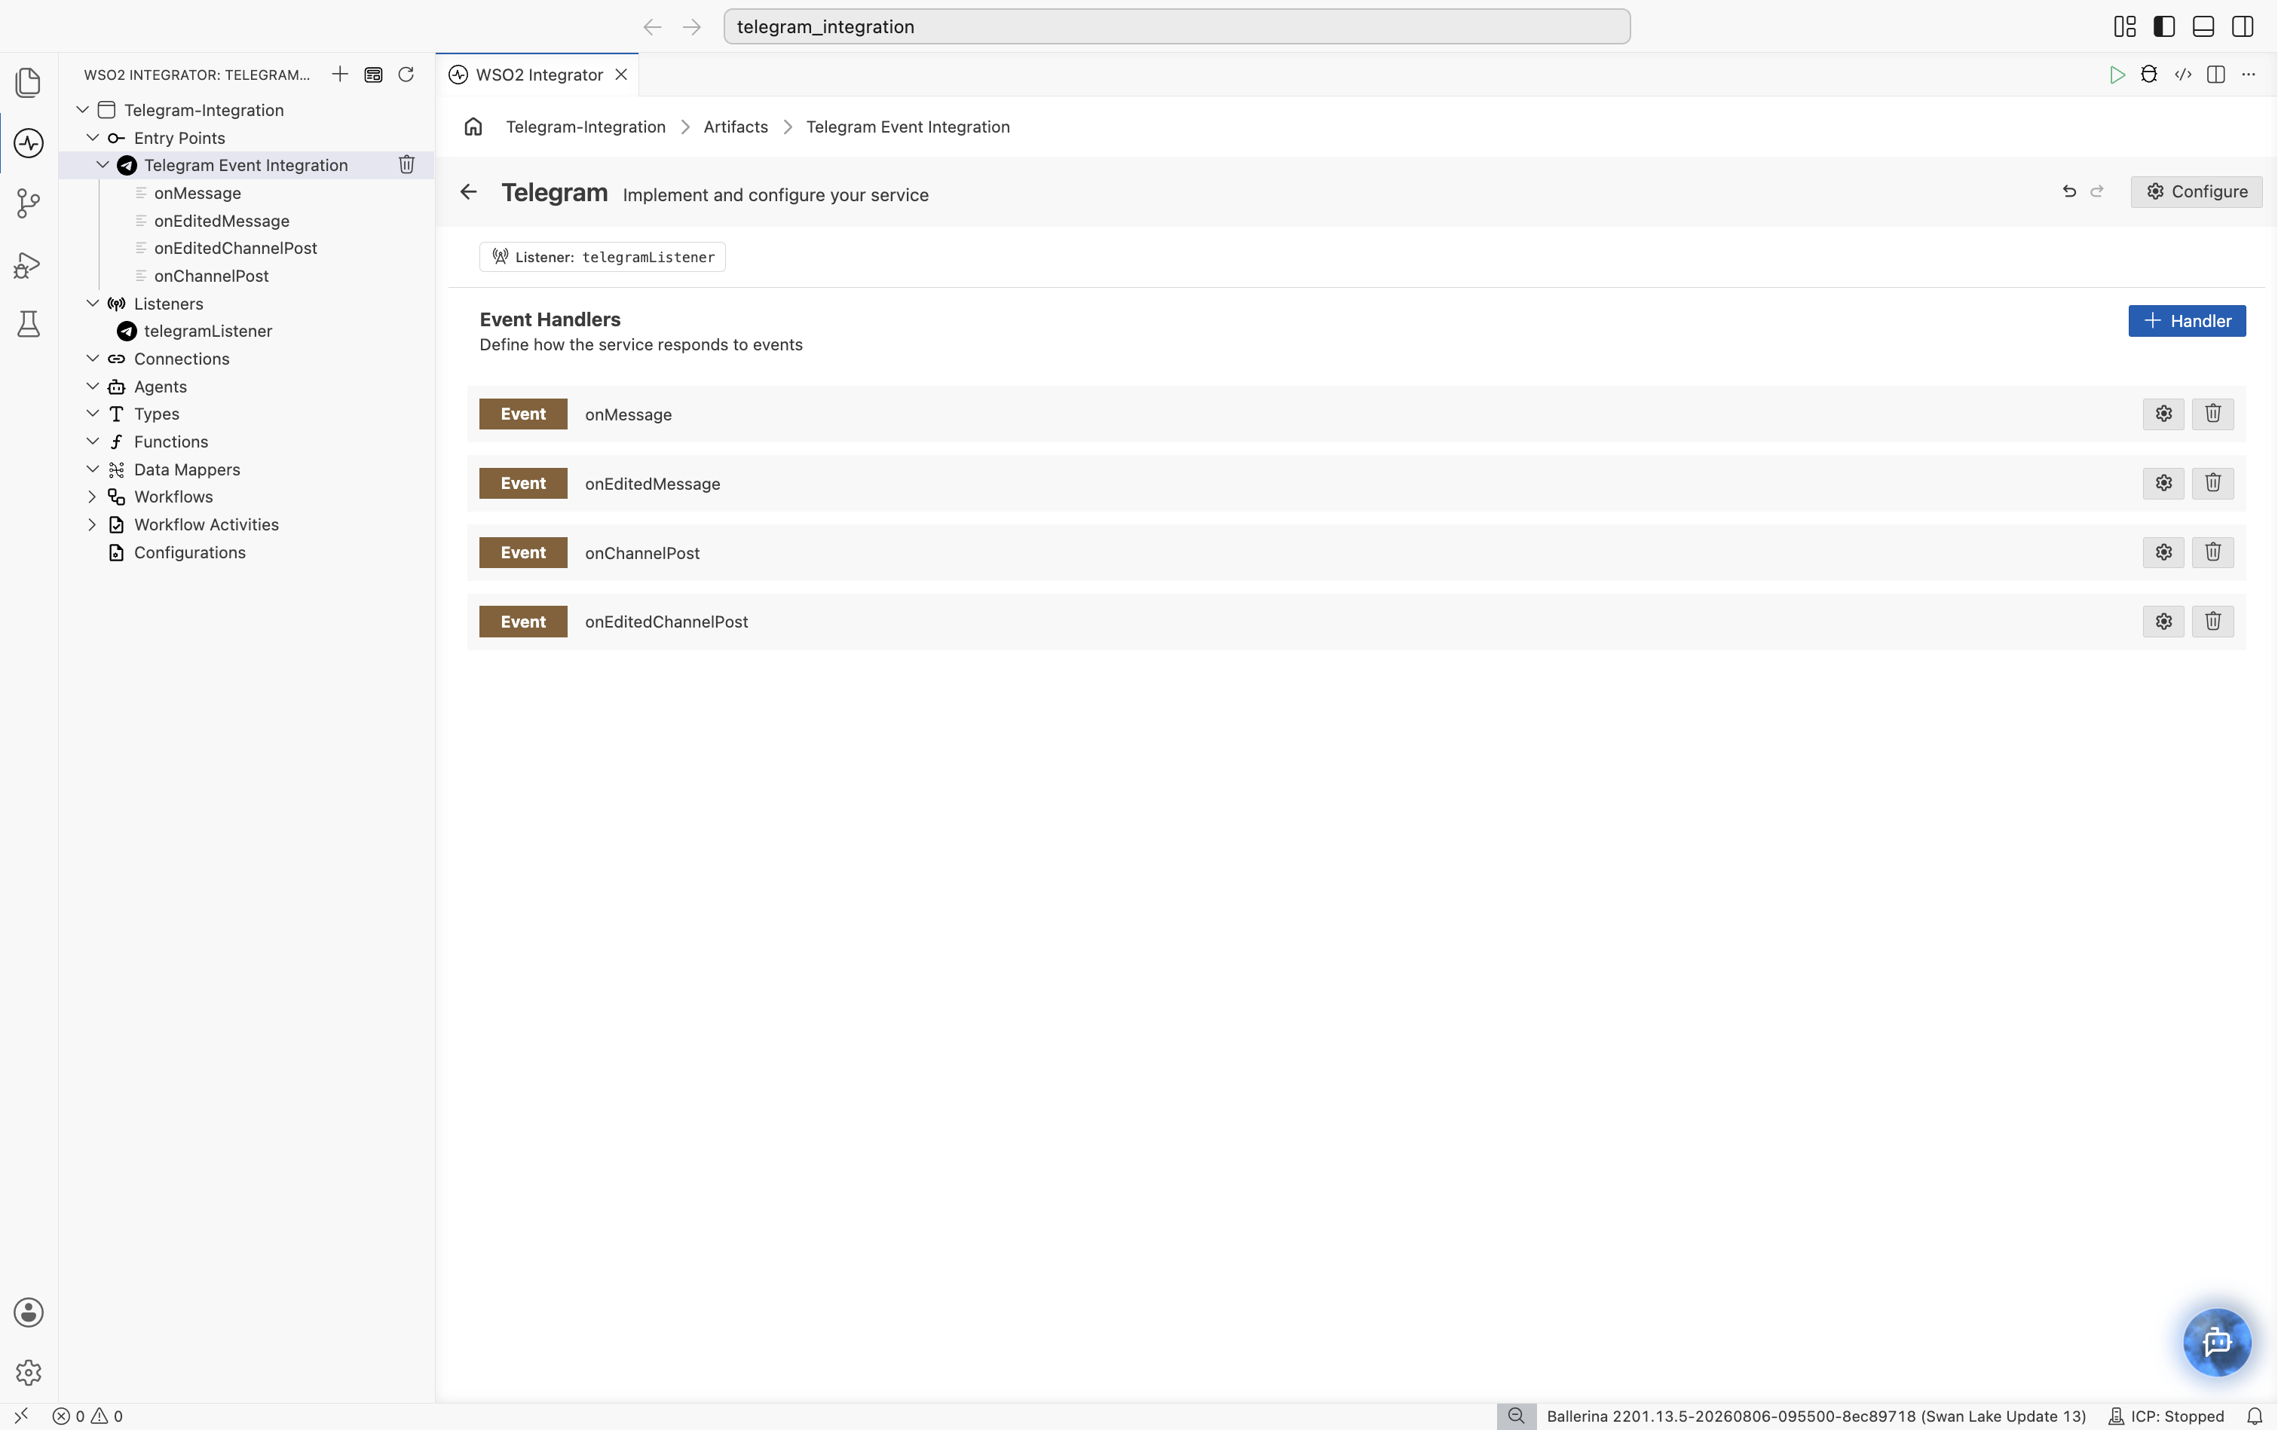Collapse the Entry Points tree node
This screenshot has height=1430, width=2278.
pos(93,137)
